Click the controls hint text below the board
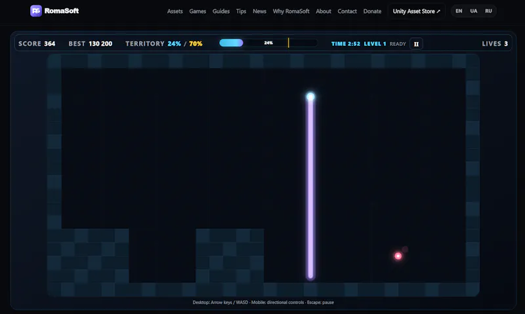Viewport: 525px width, 314px height. pos(263,302)
